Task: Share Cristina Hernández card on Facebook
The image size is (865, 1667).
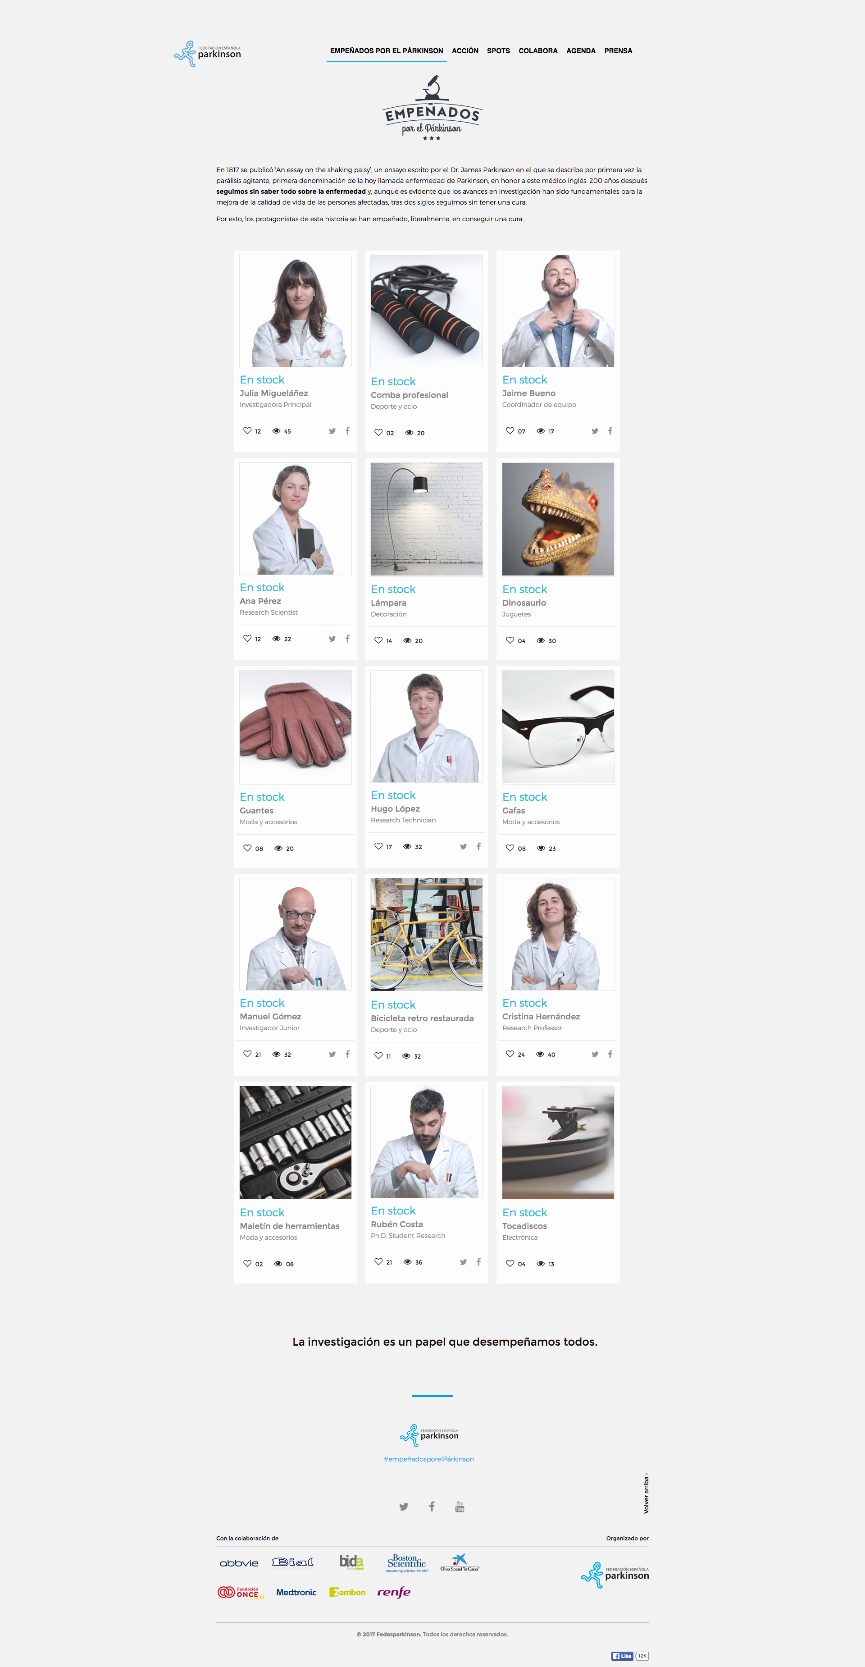Action: click(610, 1054)
